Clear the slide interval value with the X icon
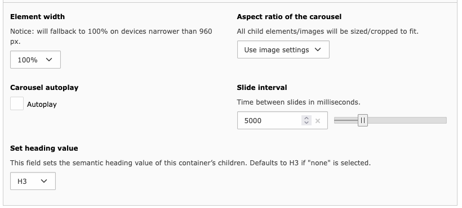This screenshot has width=462, height=208. [x=318, y=121]
